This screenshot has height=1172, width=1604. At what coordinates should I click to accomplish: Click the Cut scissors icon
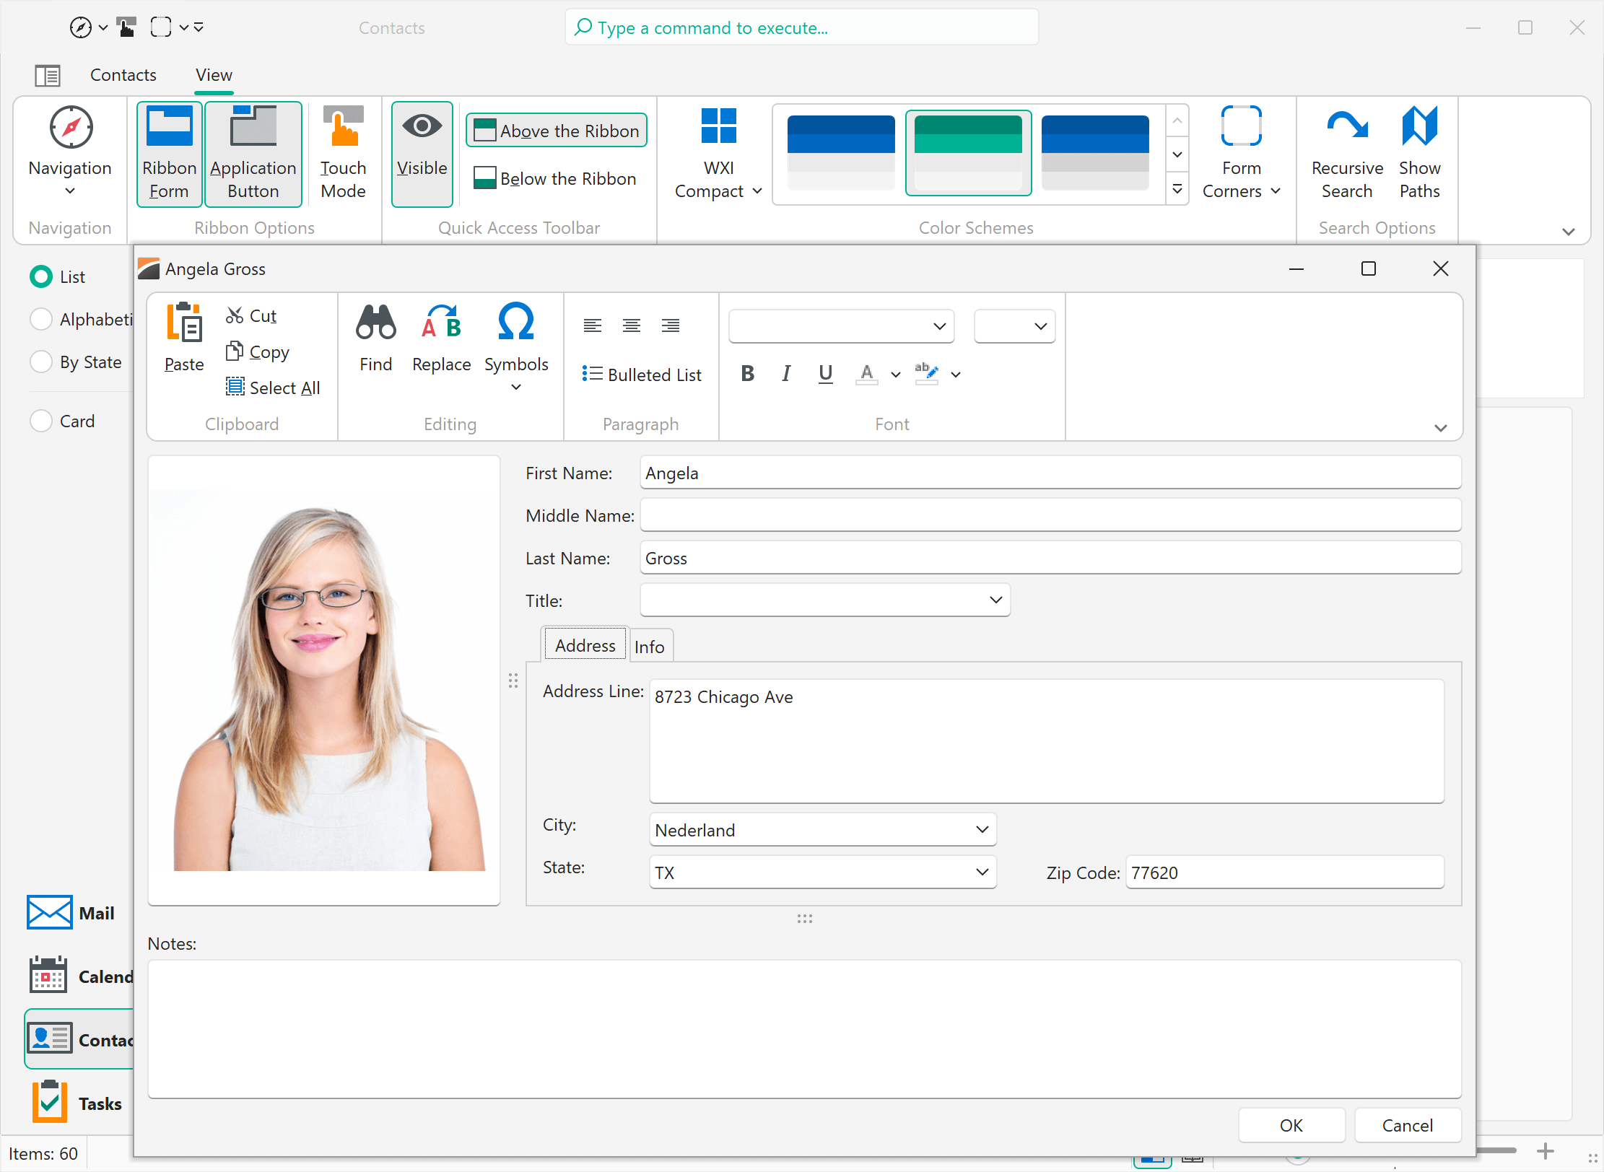click(x=235, y=315)
